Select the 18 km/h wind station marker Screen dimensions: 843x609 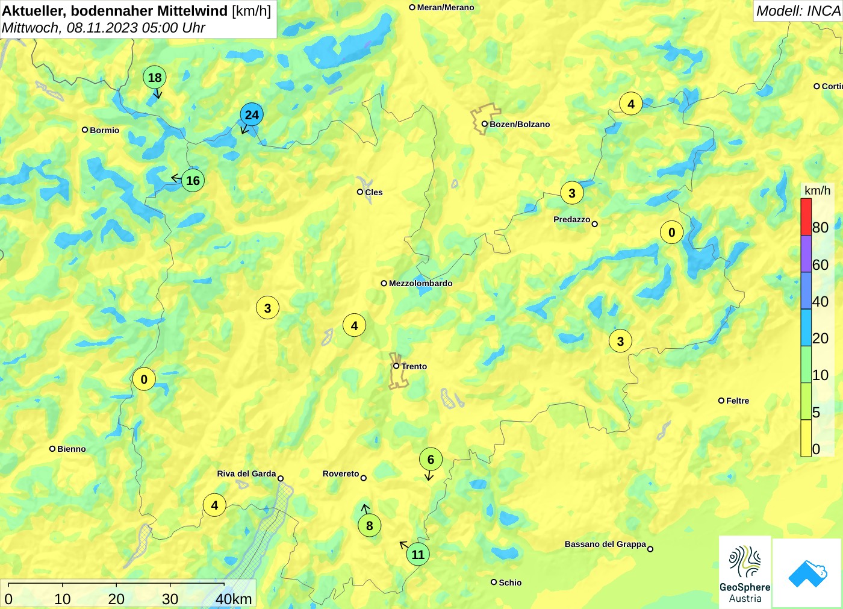(x=155, y=77)
